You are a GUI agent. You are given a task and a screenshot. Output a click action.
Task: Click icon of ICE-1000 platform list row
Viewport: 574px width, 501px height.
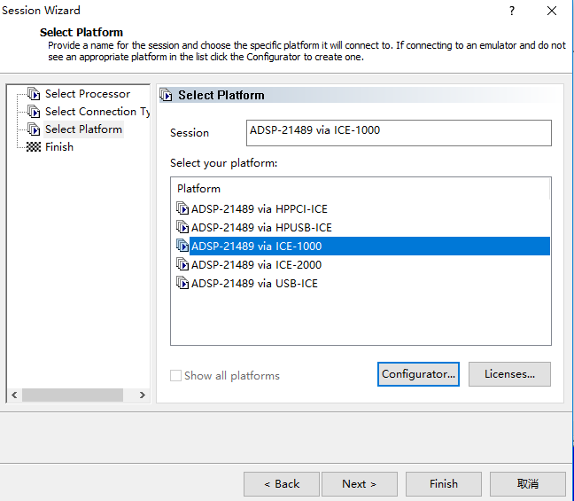182,246
